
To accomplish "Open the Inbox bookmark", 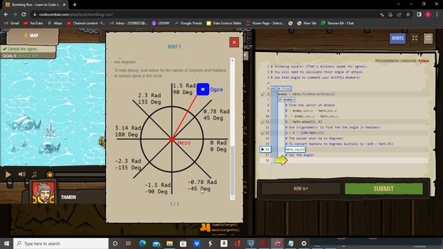I will pyautogui.click(x=129, y=23).
